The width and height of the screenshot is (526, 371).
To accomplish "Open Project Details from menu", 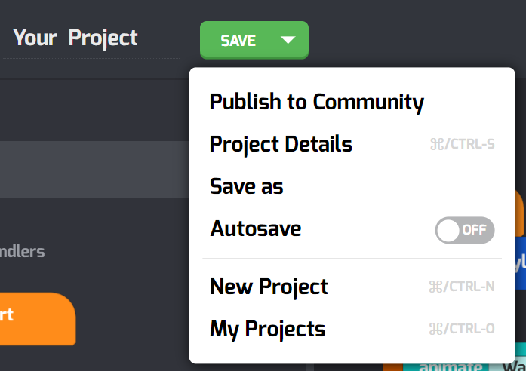I will [x=281, y=144].
